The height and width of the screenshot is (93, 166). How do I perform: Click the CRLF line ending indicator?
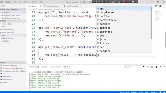tap(147, 92)
